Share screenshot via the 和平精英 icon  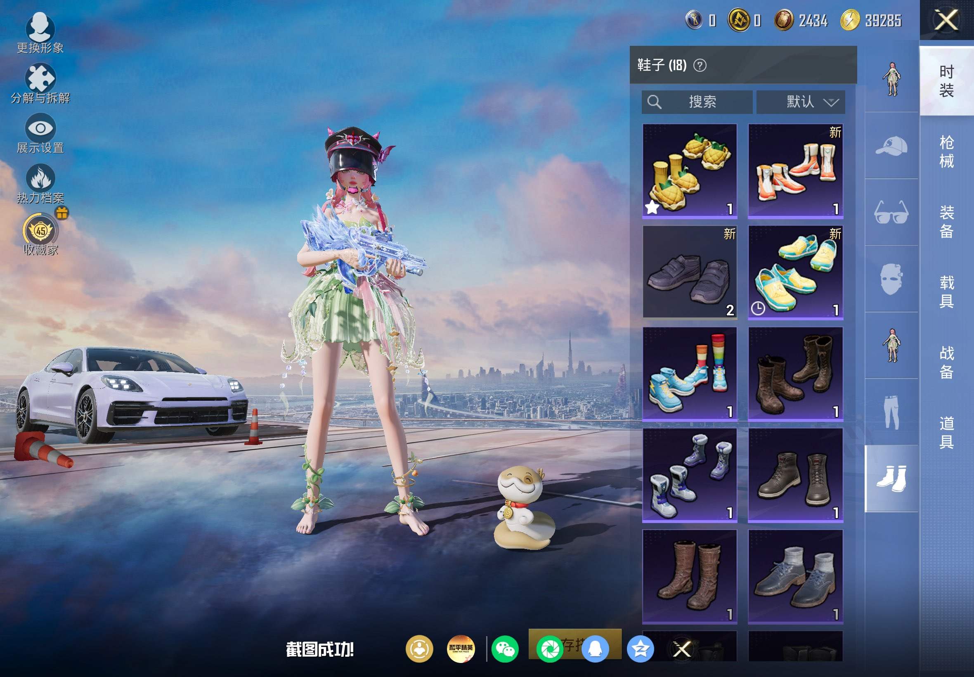pos(461,649)
